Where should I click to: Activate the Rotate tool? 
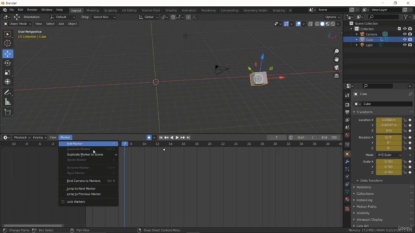point(7,63)
